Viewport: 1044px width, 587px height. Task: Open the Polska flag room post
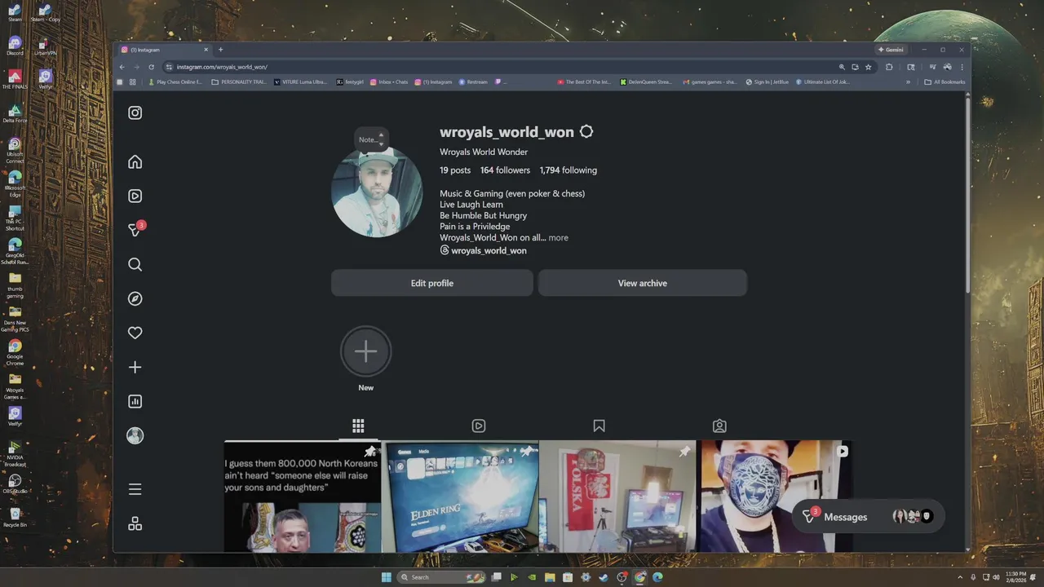617,497
